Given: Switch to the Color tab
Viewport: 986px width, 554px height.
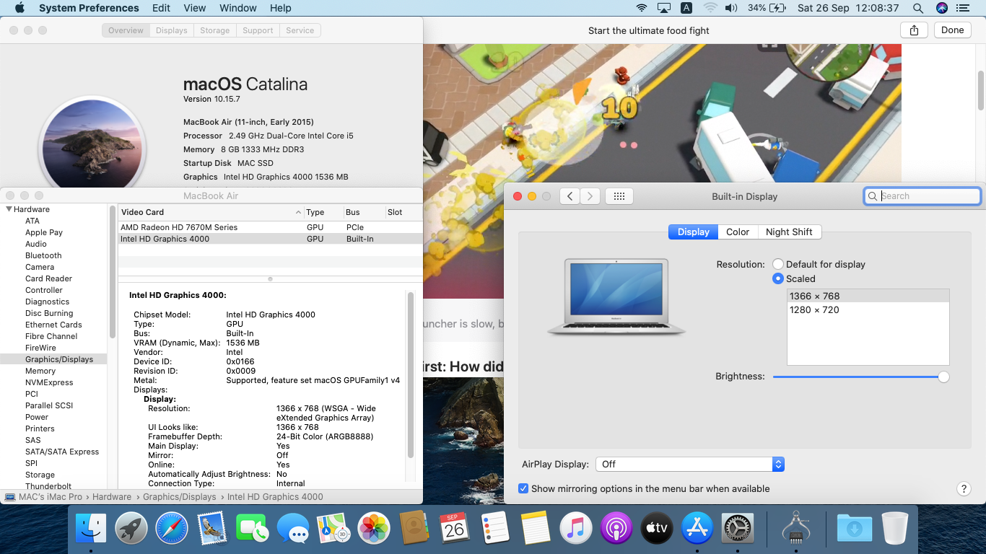Looking at the screenshot, I should [738, 232].
